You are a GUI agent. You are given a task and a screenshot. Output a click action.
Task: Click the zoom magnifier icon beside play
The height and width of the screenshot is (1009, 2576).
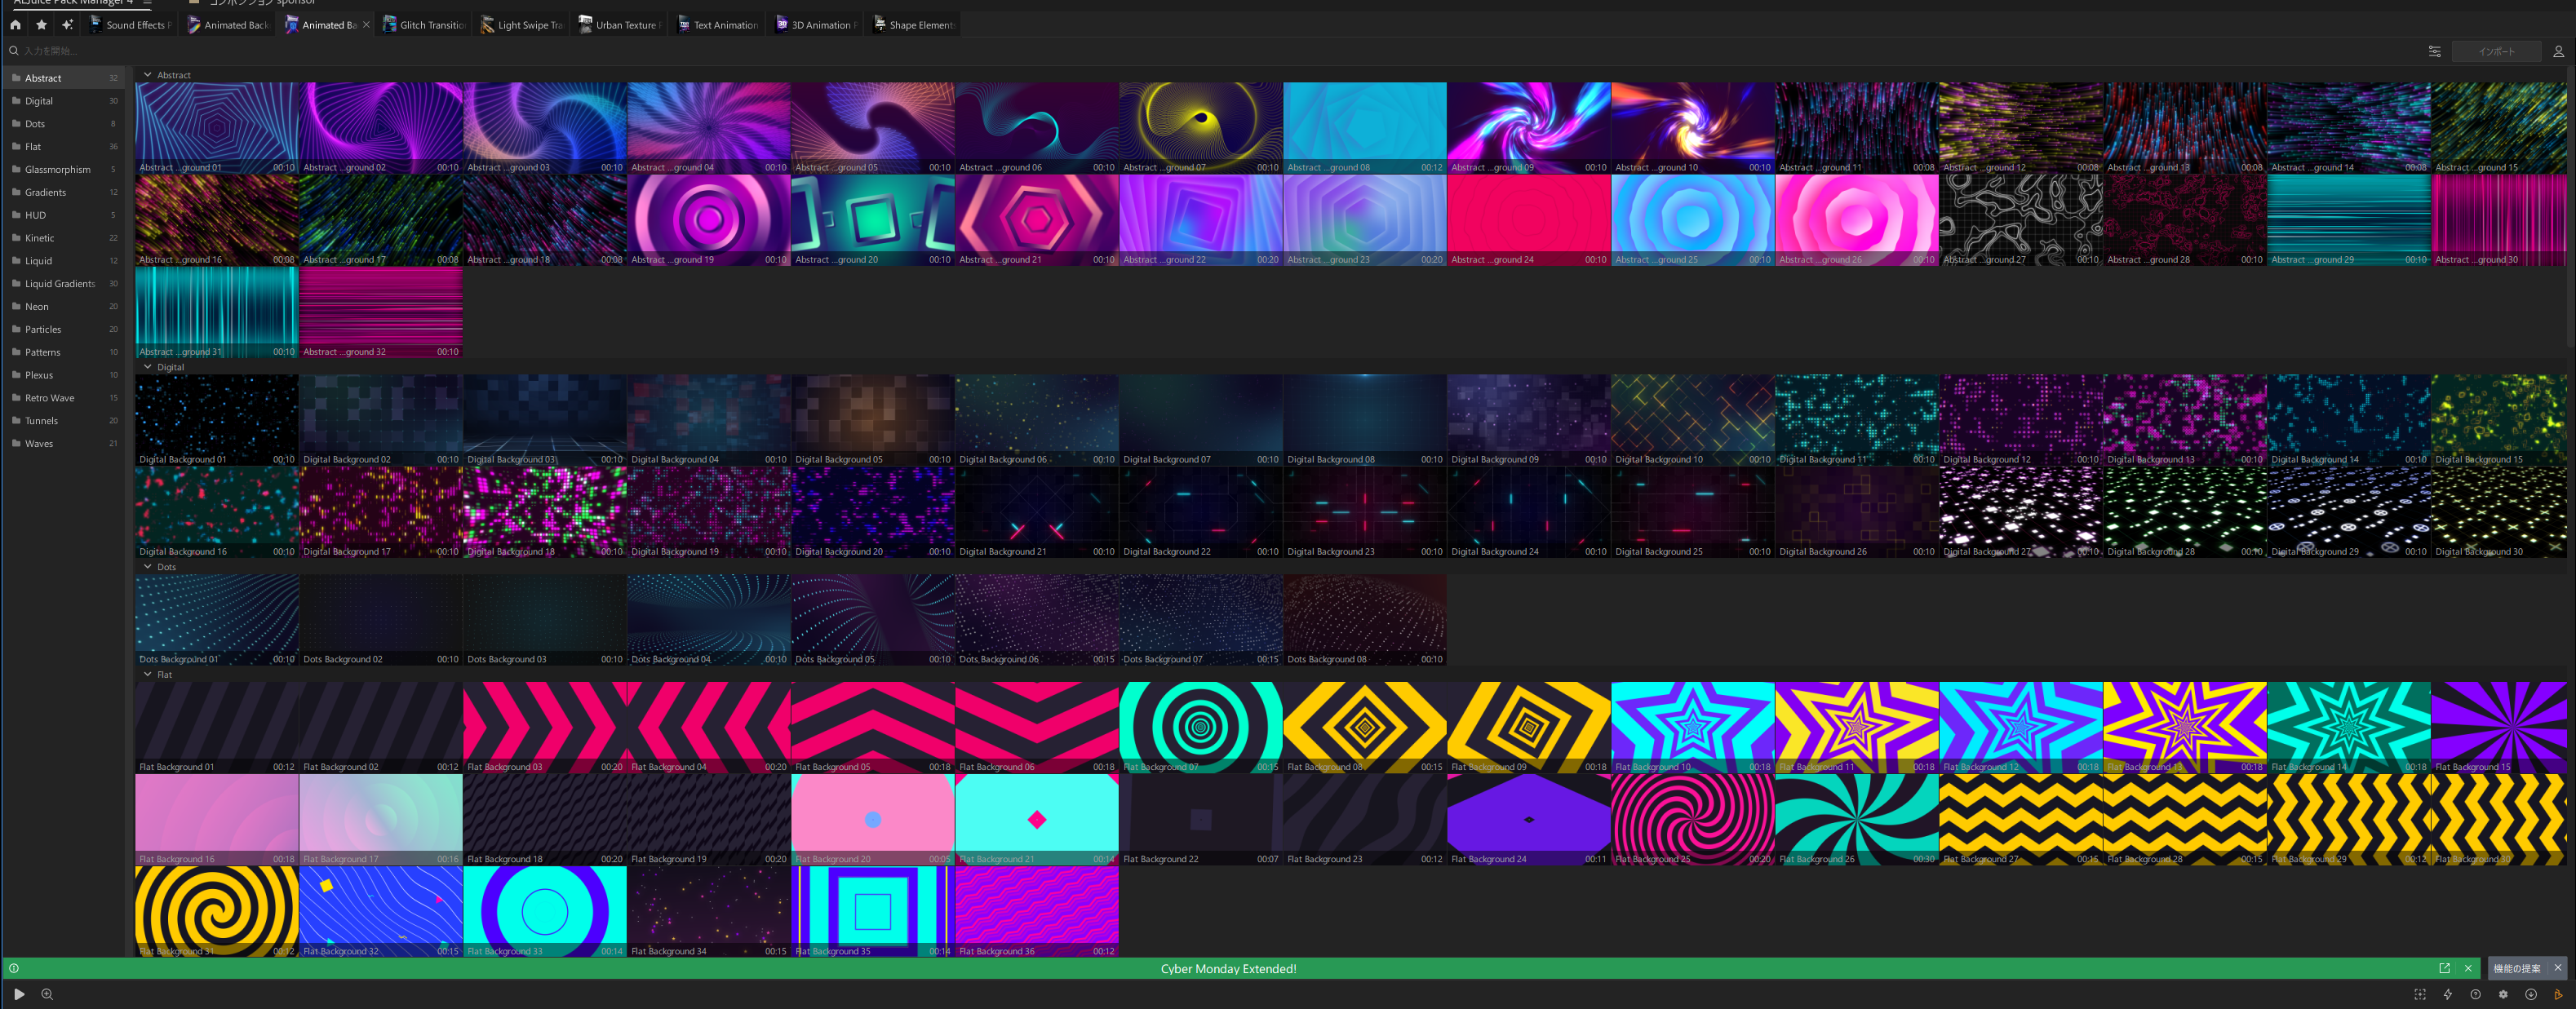click(x=47, y=994)
